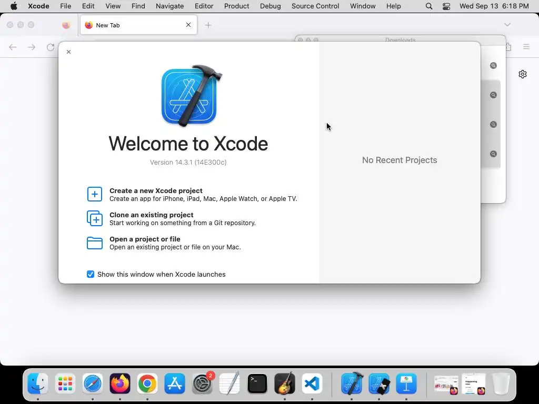Click the No Recent Projects label

tap(400, 160)
